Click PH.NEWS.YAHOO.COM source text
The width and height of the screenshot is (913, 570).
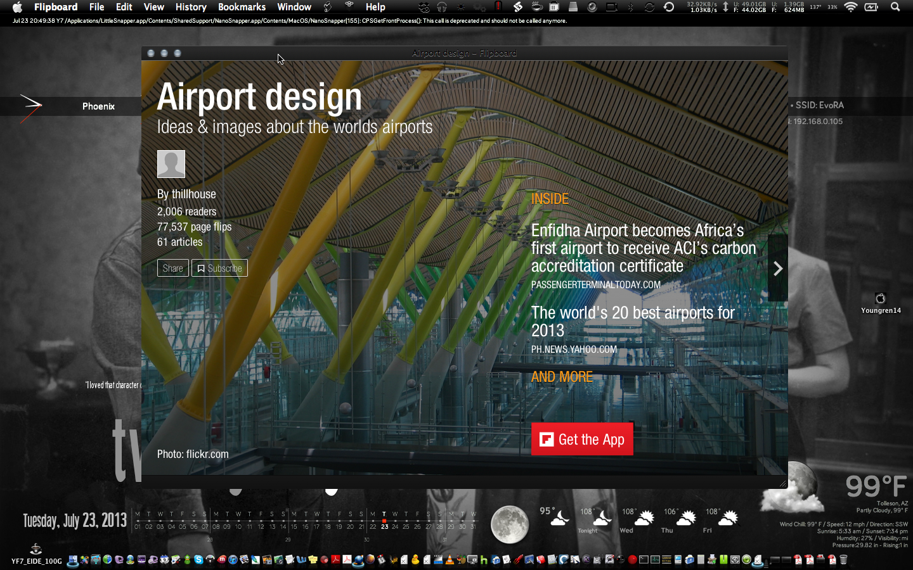pos(574,350)
